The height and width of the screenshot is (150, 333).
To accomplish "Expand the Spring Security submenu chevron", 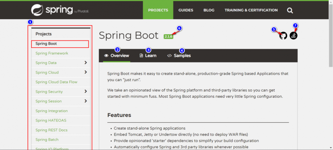I will click(x=86, y=91).
